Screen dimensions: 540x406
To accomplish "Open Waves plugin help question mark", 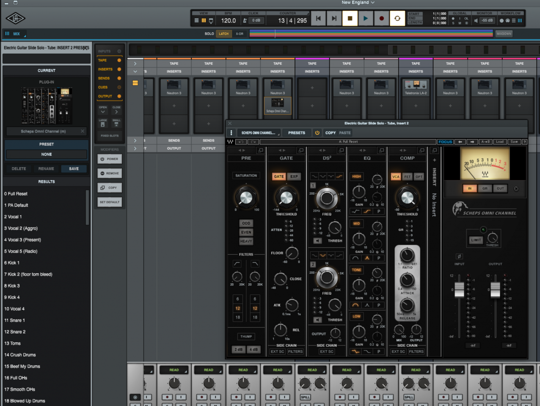I will pos(525,142).
